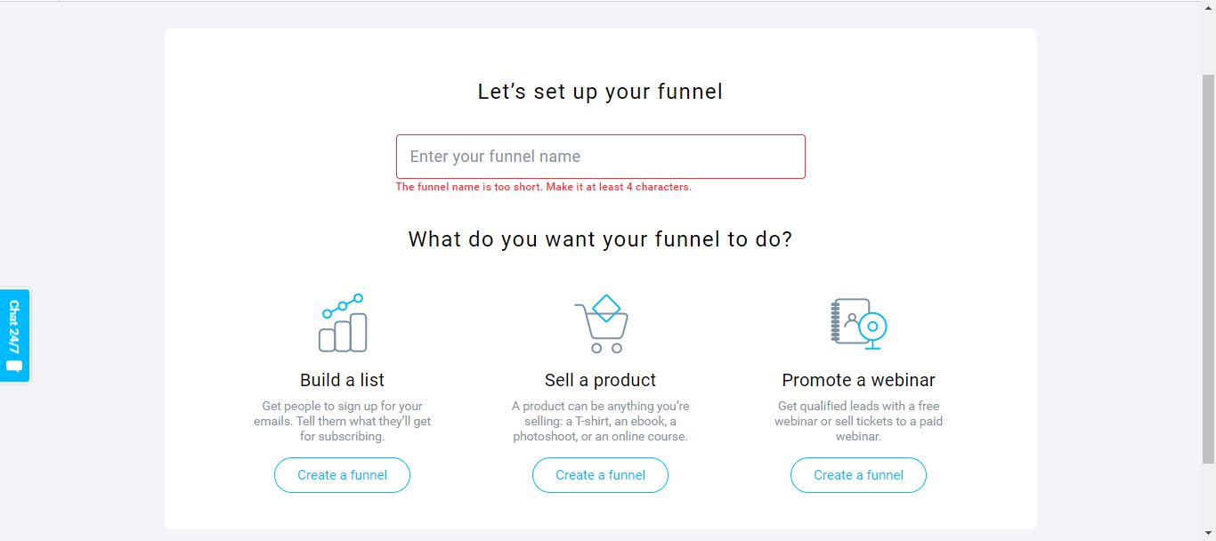Select the Sell a product heading

[x=600, y=380]
